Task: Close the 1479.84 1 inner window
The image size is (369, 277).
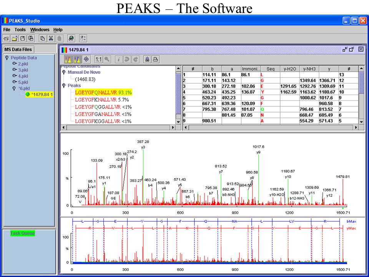Action: pos(361,49)
